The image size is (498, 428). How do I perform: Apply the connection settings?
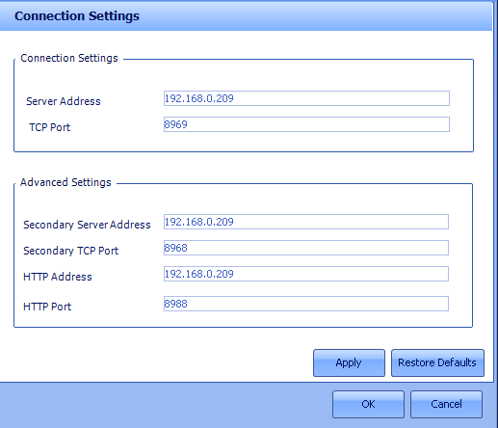coord(349,362)
